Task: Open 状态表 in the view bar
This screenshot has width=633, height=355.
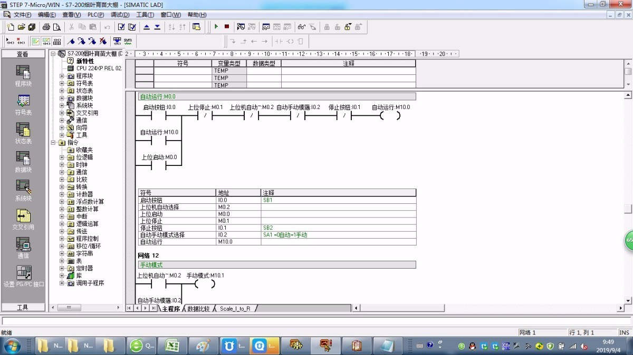Action: [23, 134]
